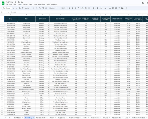Open the Inventory sheet tab arrow menu
148x119 pixels.
pos(33,118)
